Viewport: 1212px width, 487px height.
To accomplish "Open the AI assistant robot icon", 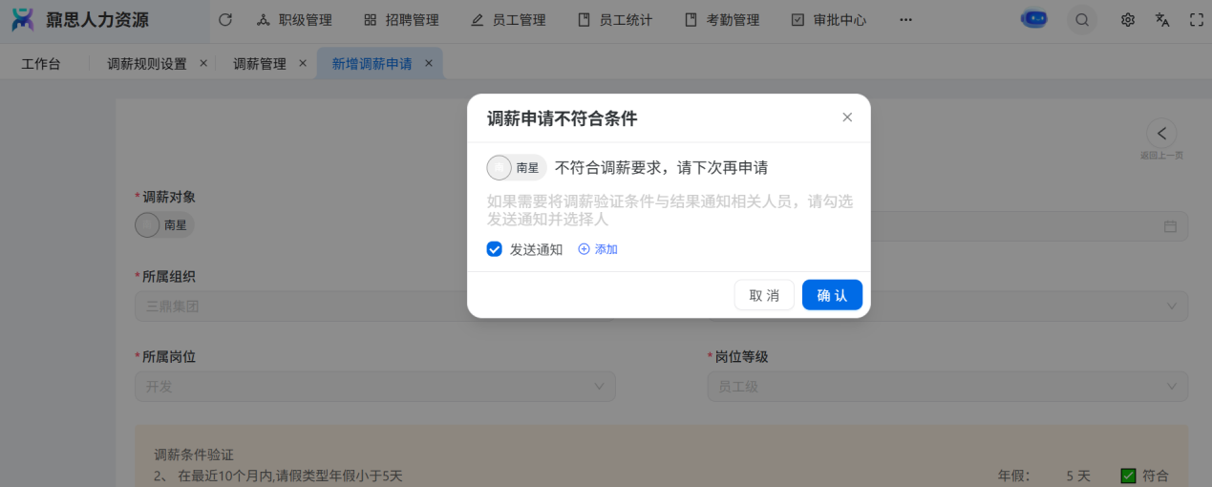I will [x=1033, y=19].
